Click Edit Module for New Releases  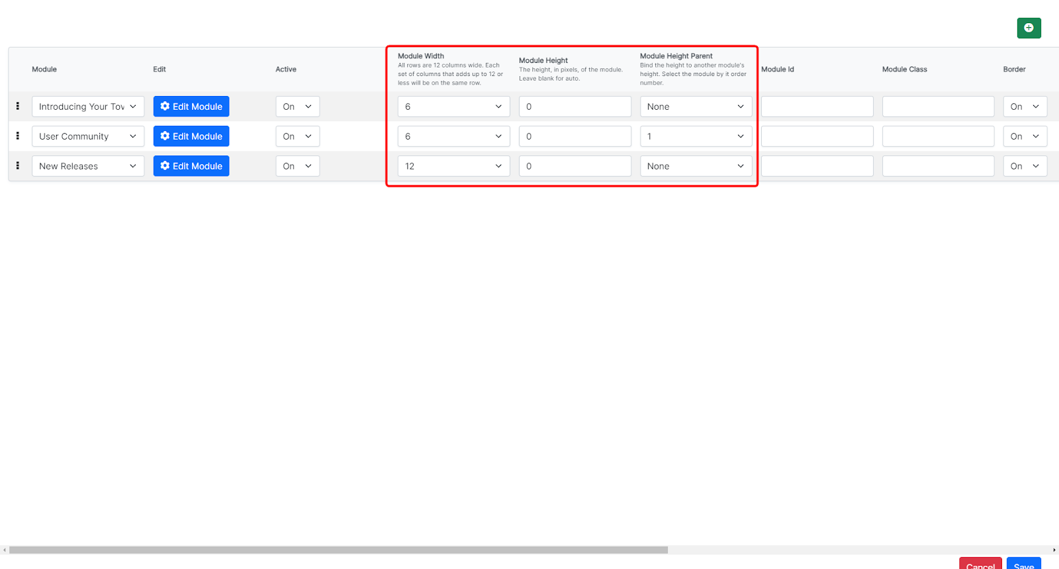[191, 166]
